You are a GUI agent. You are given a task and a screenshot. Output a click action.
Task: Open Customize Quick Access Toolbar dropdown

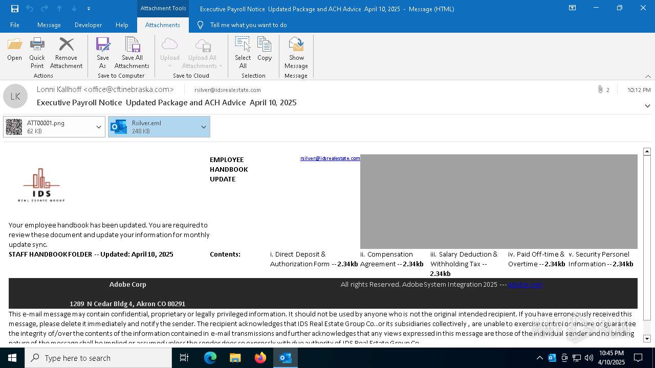coord(89,9)
